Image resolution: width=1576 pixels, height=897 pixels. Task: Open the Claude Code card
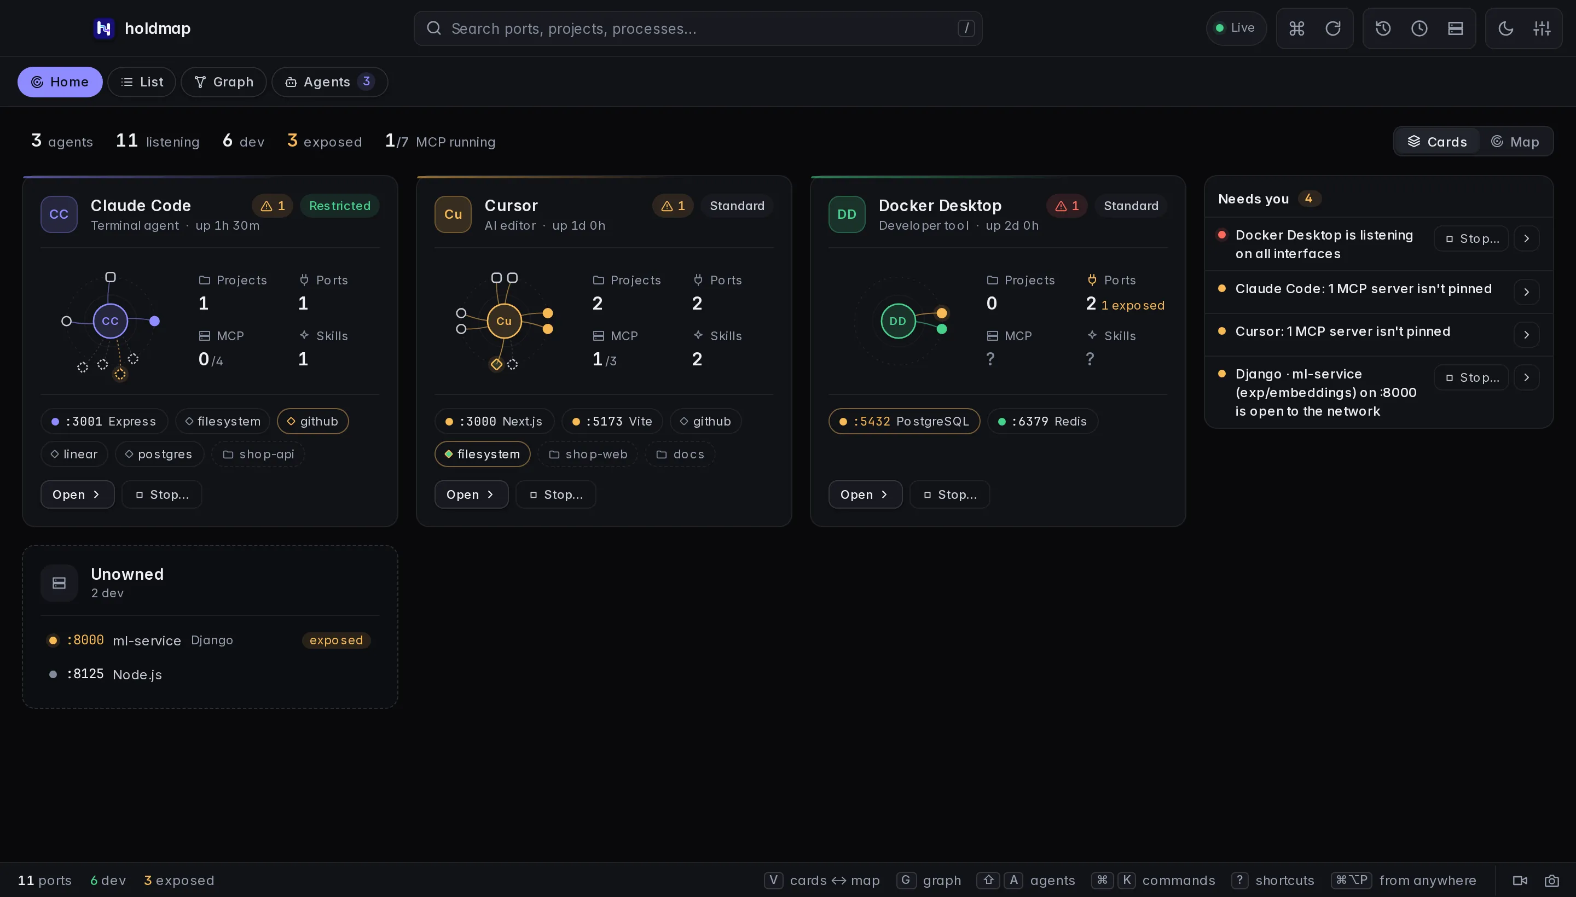[x=78, y=494]
